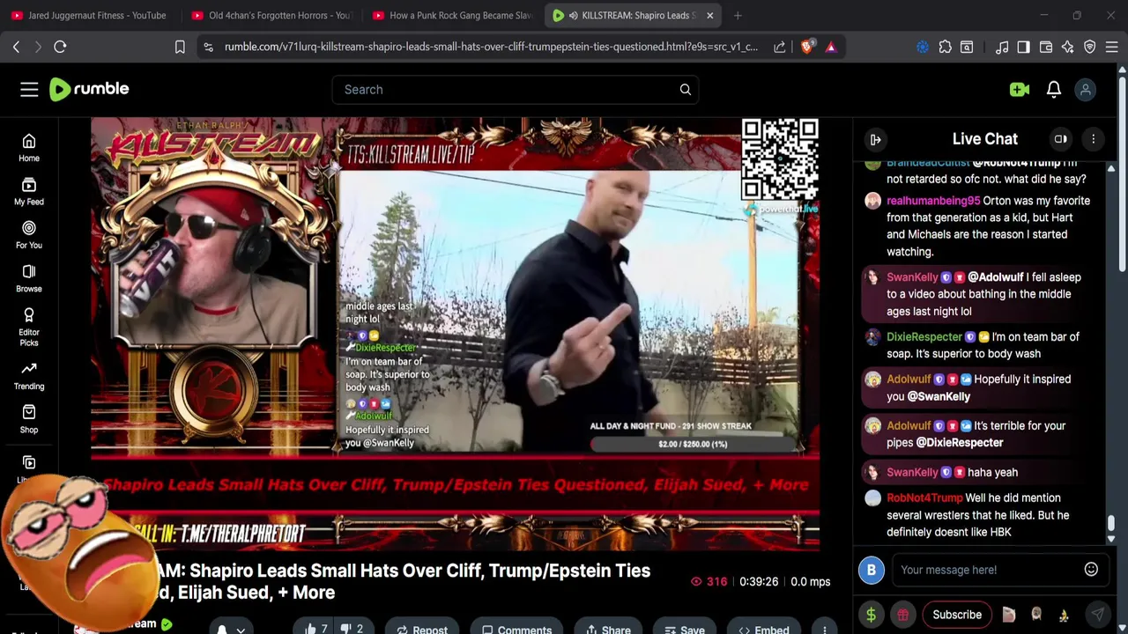The height and width of the screenshot is (634, 1128).
Task: Click the Share button under video
Action: [x=608, y=629]
